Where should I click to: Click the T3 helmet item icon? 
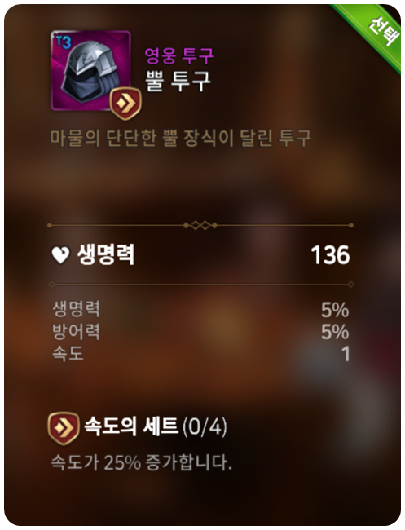tap(90, 71)
